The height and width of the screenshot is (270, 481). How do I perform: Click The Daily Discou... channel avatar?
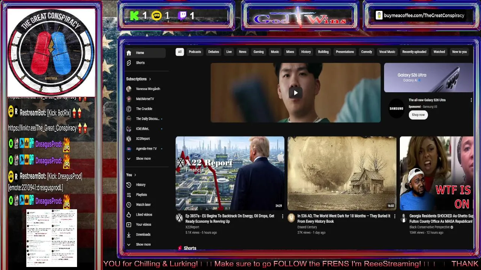(129, 118)
